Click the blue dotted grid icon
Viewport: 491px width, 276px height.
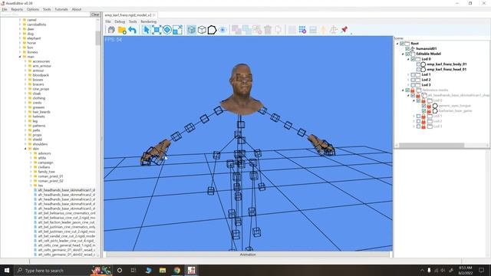tap(302, 30)
